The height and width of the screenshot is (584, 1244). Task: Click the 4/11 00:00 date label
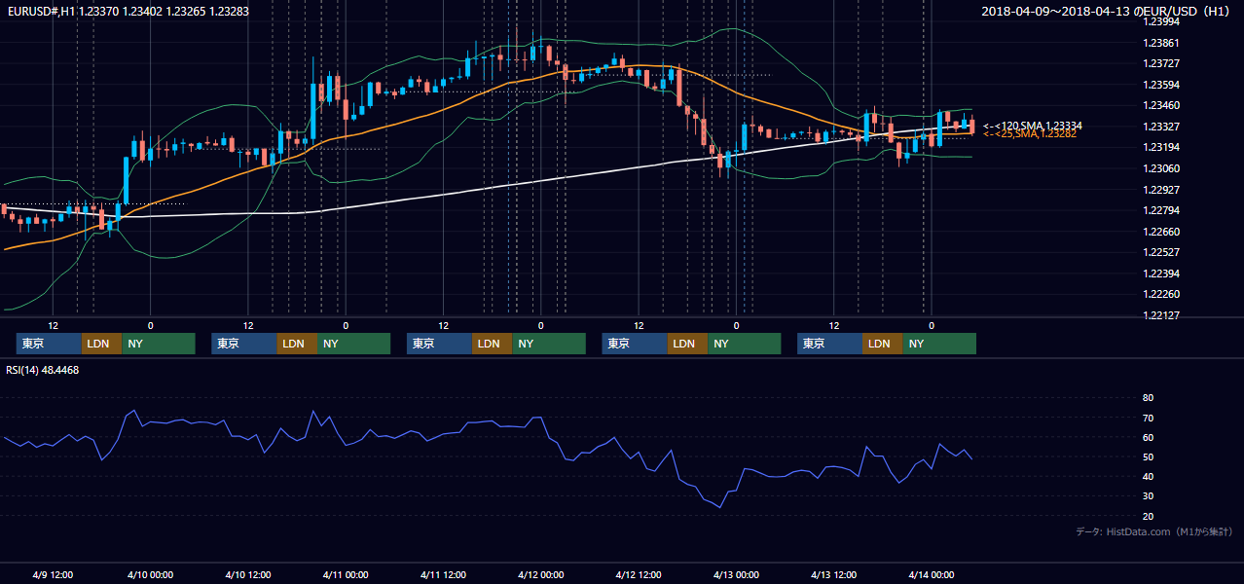[346, 574]
